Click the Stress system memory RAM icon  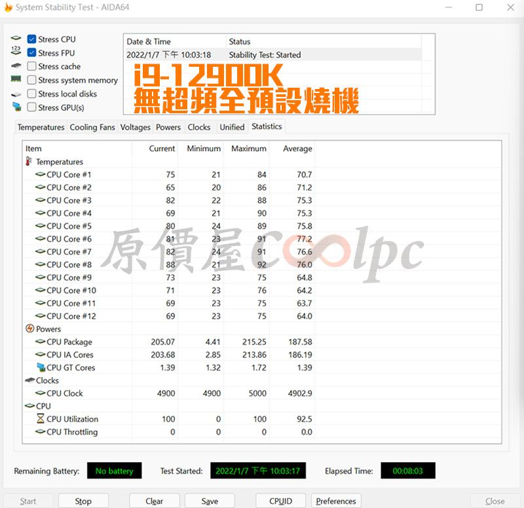point(16,79)
